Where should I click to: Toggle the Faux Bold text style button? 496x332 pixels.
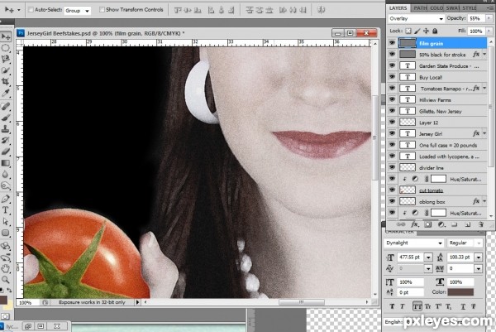point(392,306)
